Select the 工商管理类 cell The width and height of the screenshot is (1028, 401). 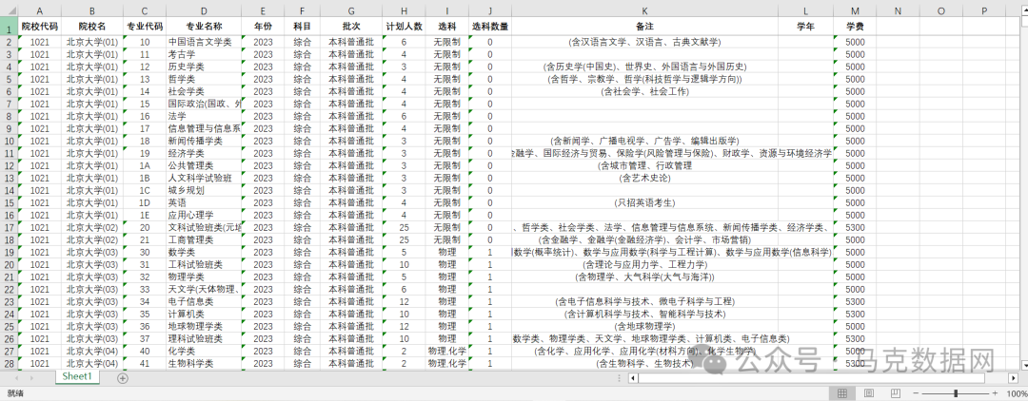[x=204, y=239]
